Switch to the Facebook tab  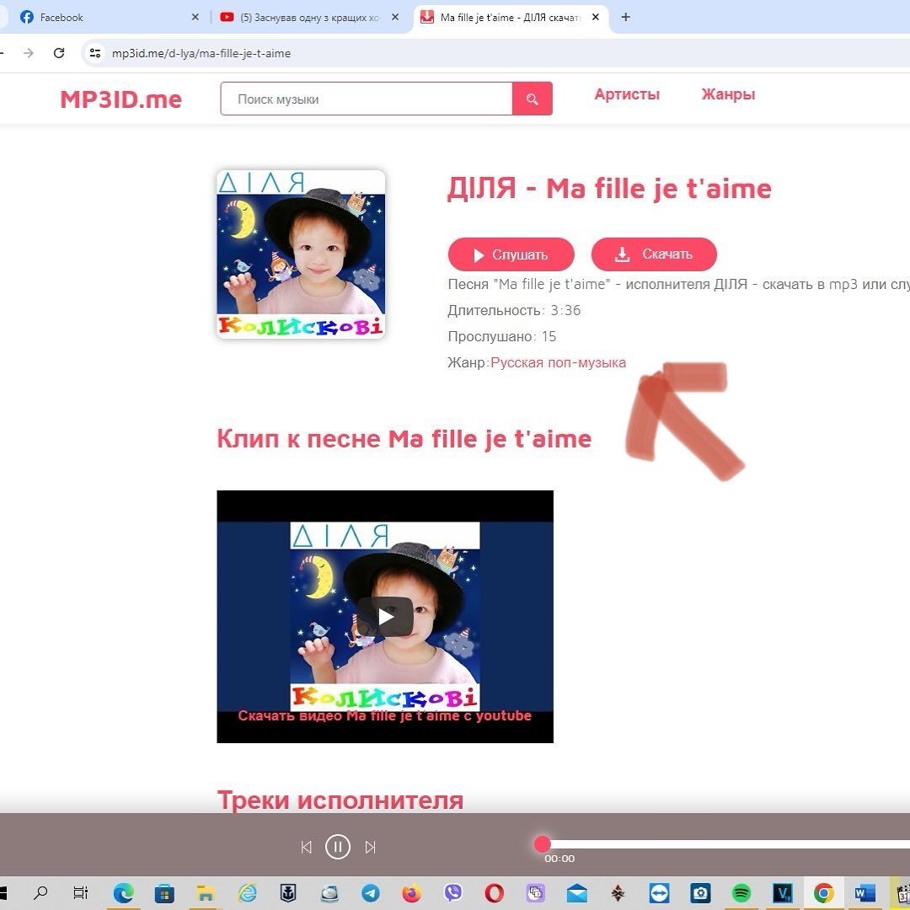[x=101, y=17]
